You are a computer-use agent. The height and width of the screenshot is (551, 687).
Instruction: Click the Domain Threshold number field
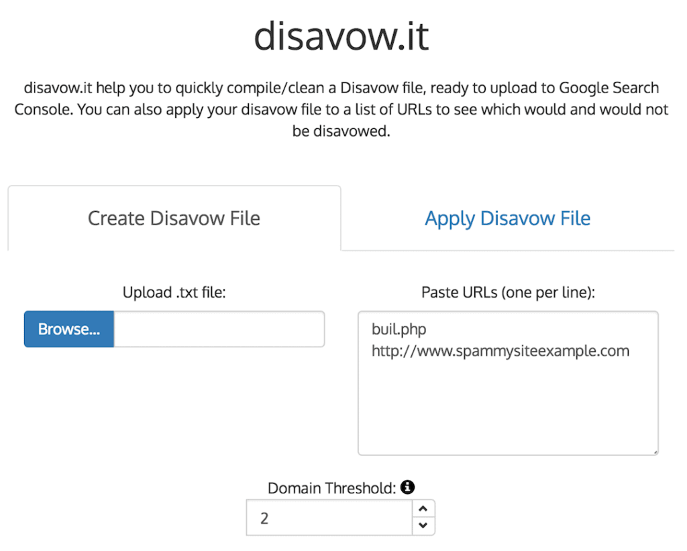click(x=329, y=517)
